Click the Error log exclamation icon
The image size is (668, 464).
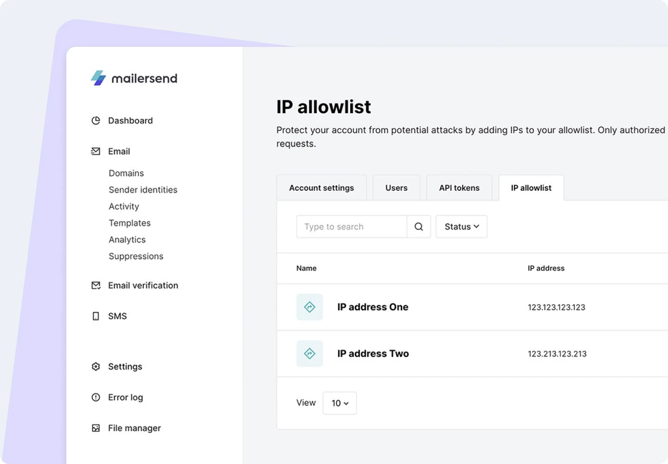coord(96,397)
